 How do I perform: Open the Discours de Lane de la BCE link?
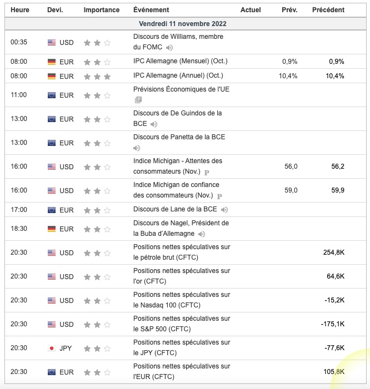pyautogui.click(x=175, y=209)
